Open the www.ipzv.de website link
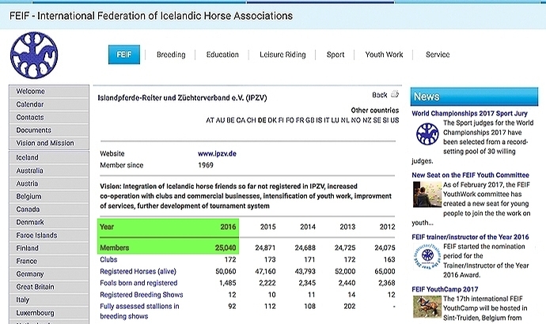This screenshot has height=324, width=546. click(217, 153)
